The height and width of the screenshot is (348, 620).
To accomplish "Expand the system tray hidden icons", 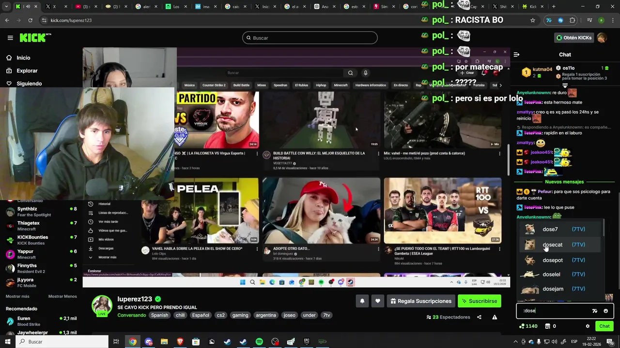I will click(x=515, y=342).
